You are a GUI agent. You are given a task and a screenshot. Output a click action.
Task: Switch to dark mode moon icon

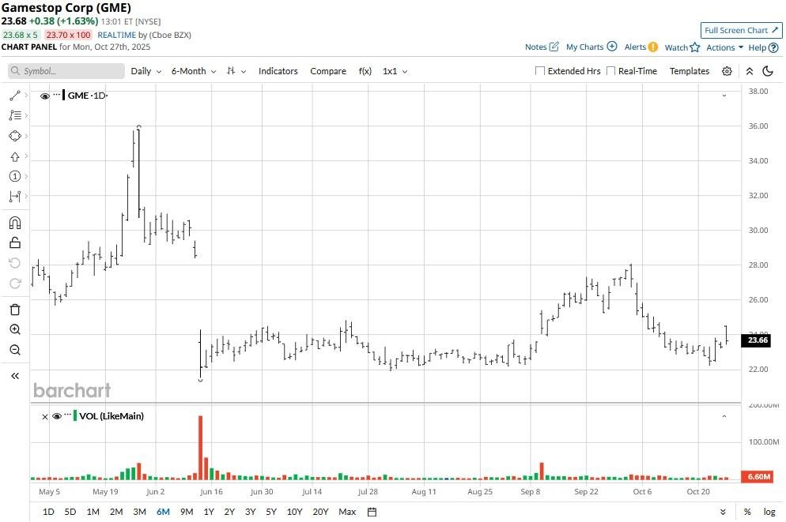point(768,71)
